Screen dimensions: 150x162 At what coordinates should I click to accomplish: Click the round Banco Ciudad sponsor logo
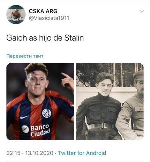tap(25, 129)
